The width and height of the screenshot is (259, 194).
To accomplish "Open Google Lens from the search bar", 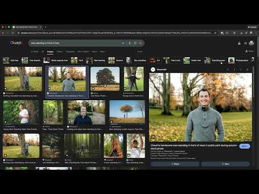I will [135, 43].
